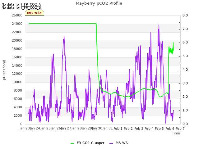This screenshot has width=199, height=149.
Task: Click the Feb 3 date label
Action: click(x=139, y=129)
